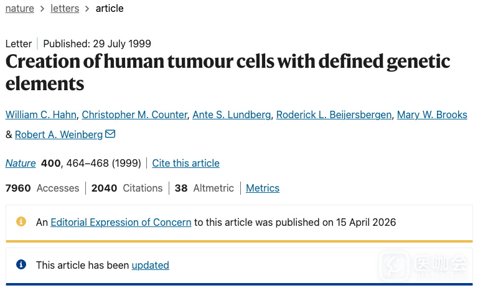Click the blue info icon in the update notice
The height and width of the screenshot is (293, 483).
tap(21, 264)
